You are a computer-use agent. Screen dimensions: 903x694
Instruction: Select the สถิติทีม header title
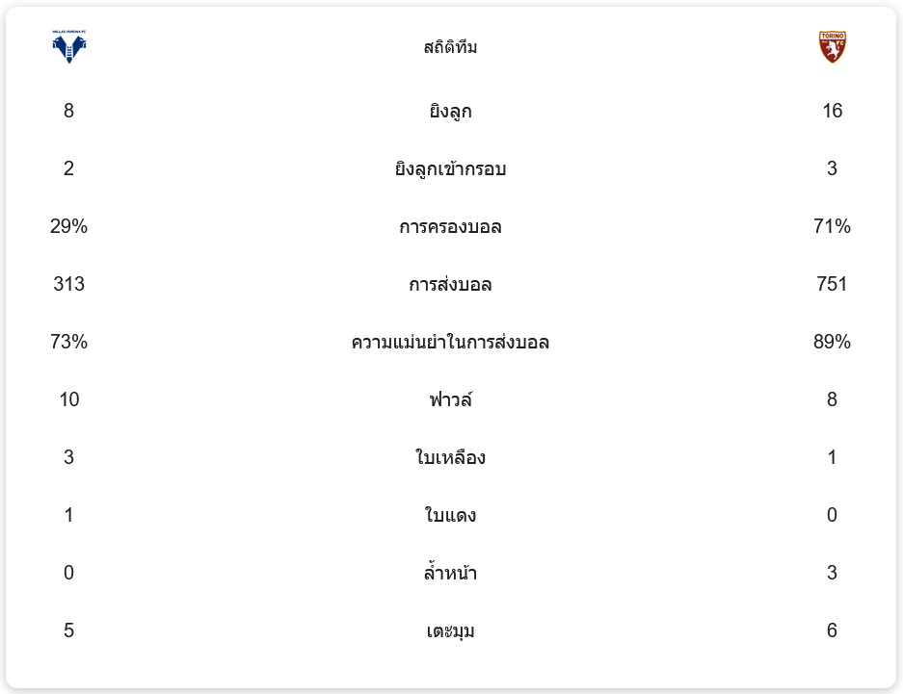pyautogui.click(x=450, y=47)
